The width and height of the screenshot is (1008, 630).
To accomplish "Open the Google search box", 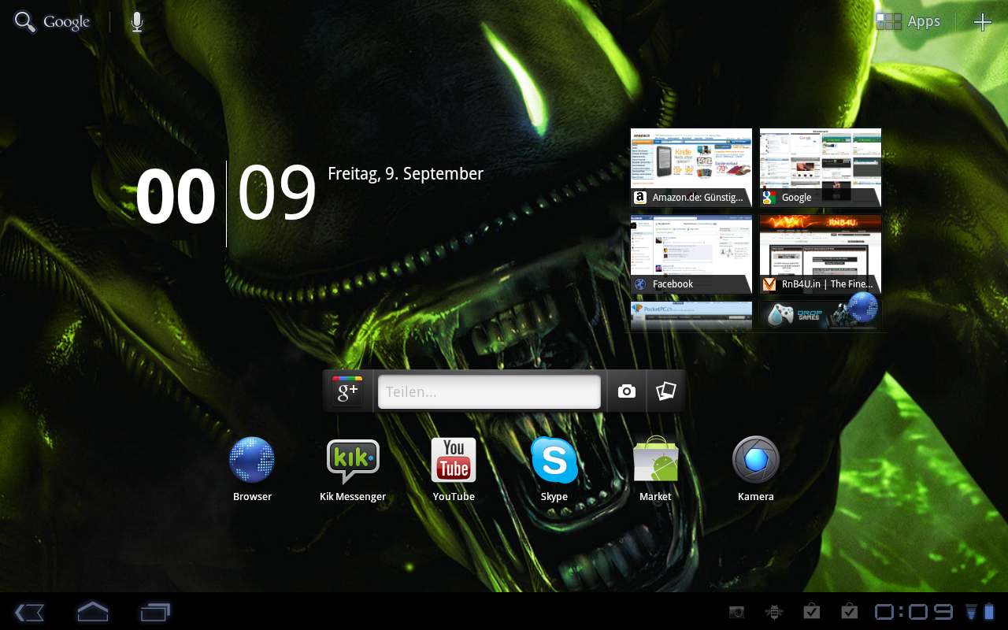I will pyautogui.click(x=53, y=22).
